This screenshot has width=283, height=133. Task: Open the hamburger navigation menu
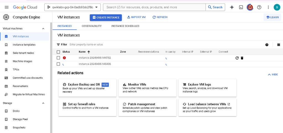7,7
